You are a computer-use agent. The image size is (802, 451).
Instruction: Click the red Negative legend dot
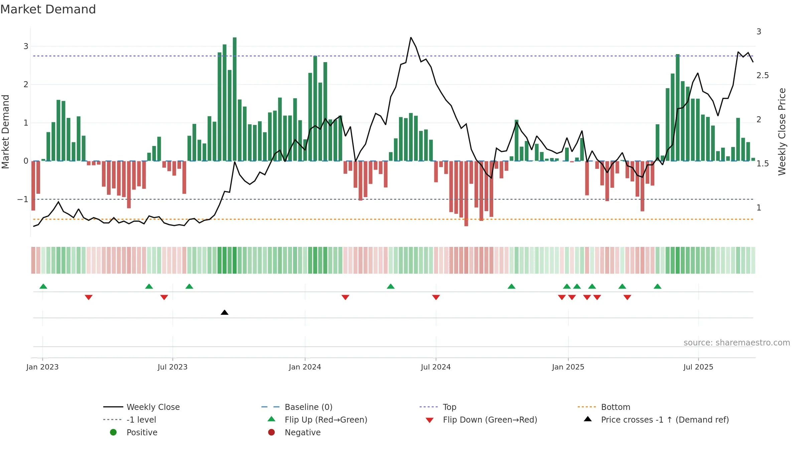click(x=271, y=432)
